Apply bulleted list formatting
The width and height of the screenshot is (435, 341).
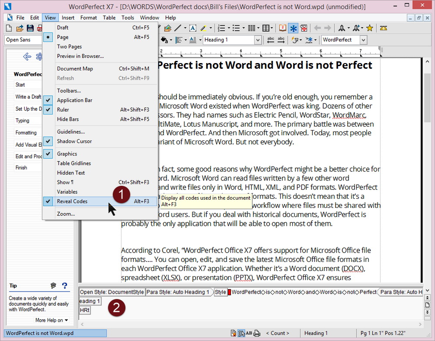236,28
